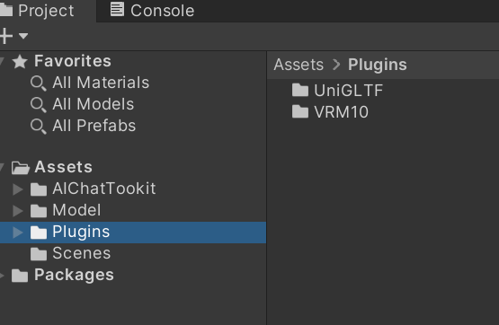The height and width of the screenshot is (325, 499).
Task: Click the VRM10 folder icon
Action: [x=300, y=111]
